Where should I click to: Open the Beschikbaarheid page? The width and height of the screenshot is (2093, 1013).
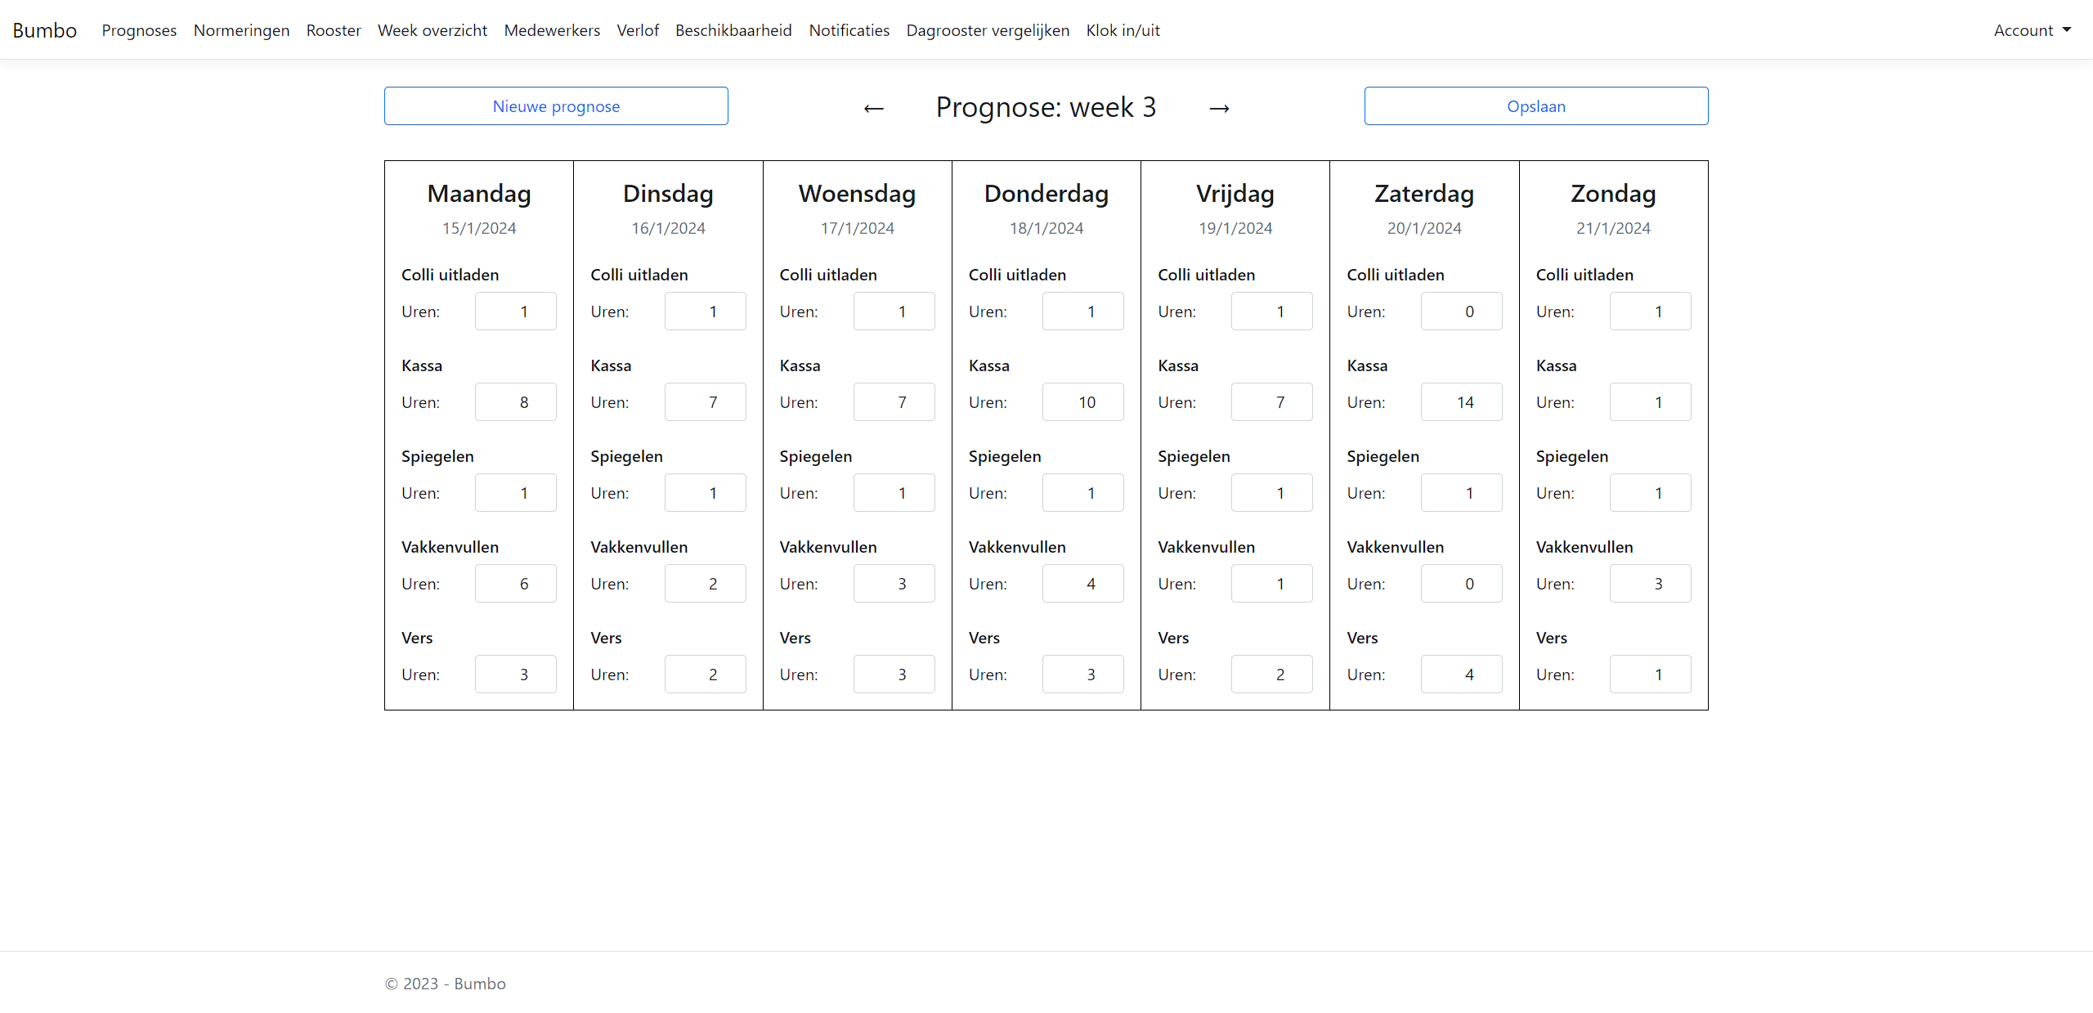[x=733, y=30]
